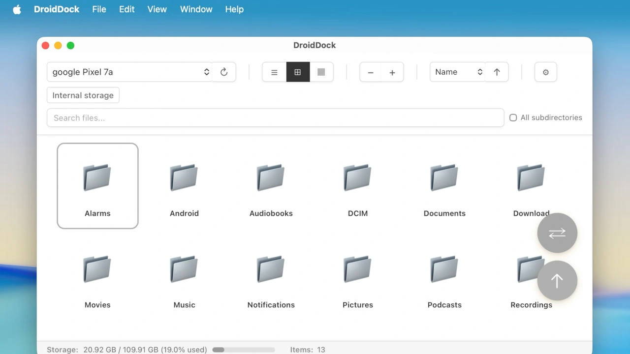Open the File menu
The image size is (630, 354).
(99, 9)
